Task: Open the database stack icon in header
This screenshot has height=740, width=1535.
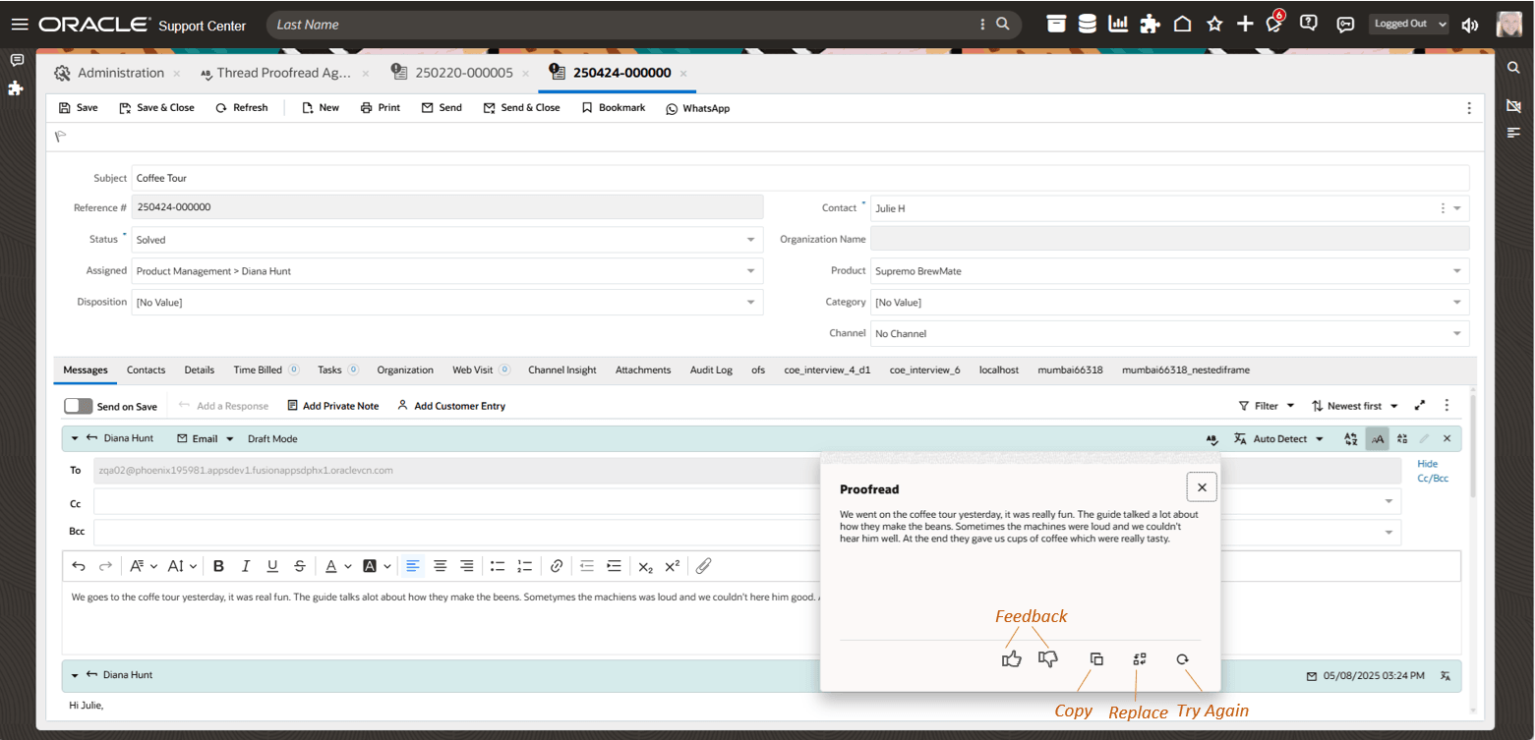Action: pyautogui.click(x=1087, y=24)
